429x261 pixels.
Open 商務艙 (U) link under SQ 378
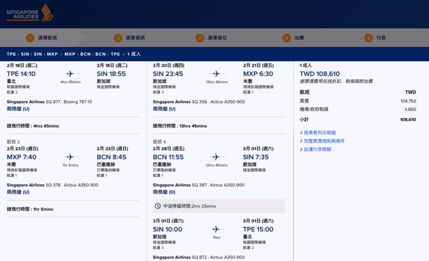[18, 192]
